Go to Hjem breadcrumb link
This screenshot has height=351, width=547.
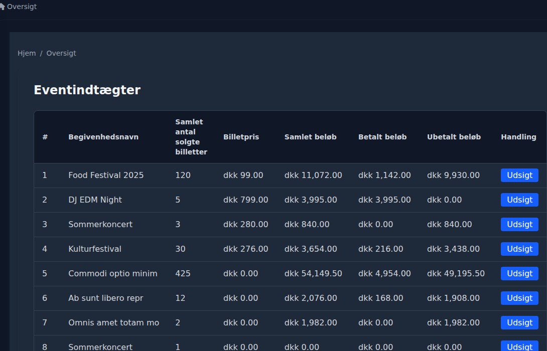27,53
